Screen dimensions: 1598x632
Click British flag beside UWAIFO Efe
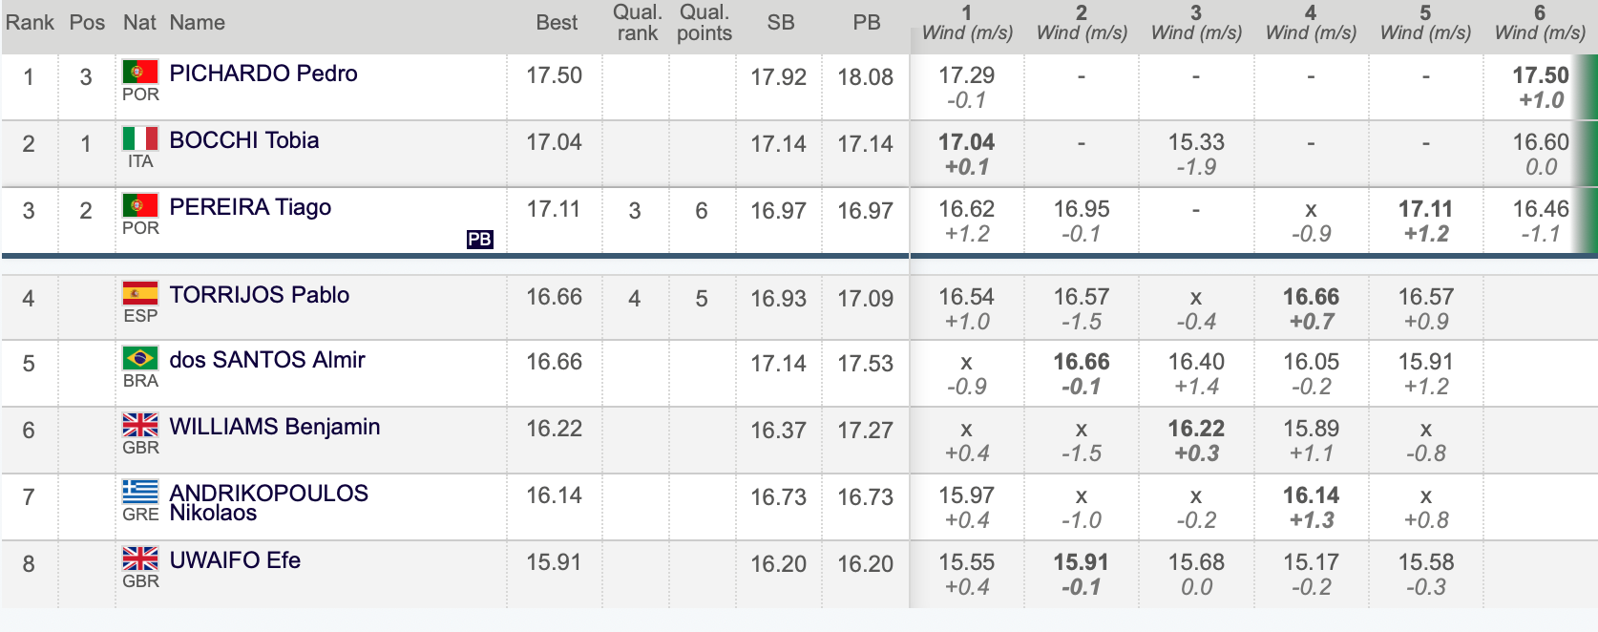pyautogui.click(x=140, y=558)
